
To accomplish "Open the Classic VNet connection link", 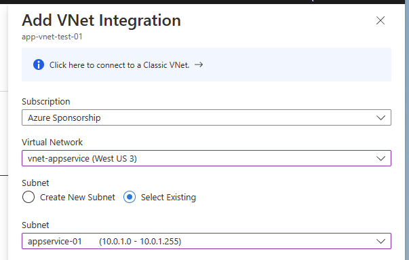I will (x=119, y=64).
